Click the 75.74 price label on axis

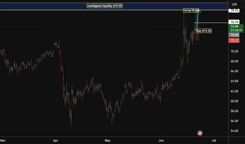(234, 22)
